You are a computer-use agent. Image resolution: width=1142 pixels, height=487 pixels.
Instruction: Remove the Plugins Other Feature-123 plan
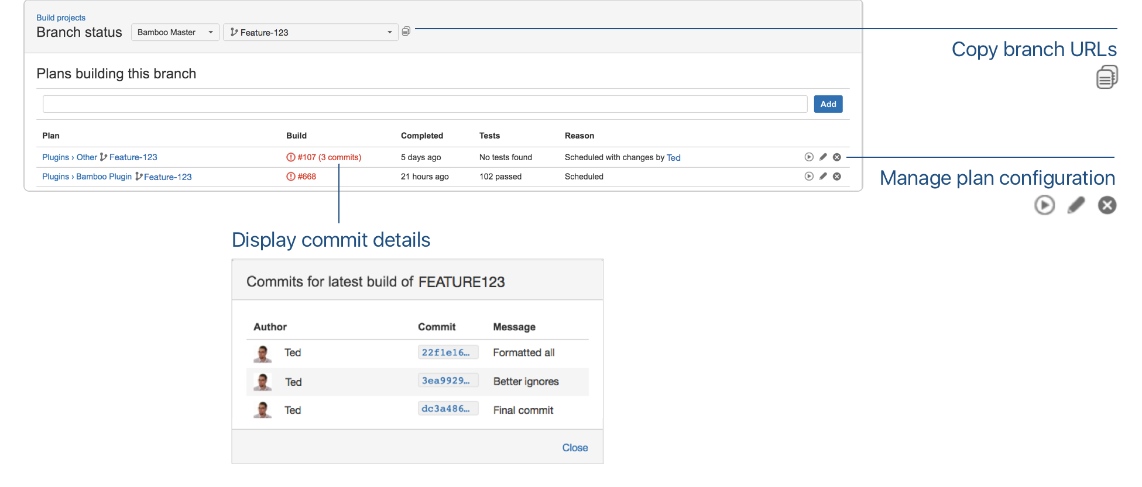pos(837,157)
